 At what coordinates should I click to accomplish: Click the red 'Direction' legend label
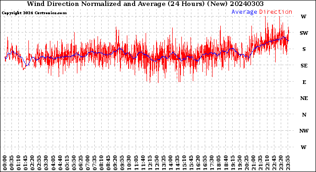(276, 12)
